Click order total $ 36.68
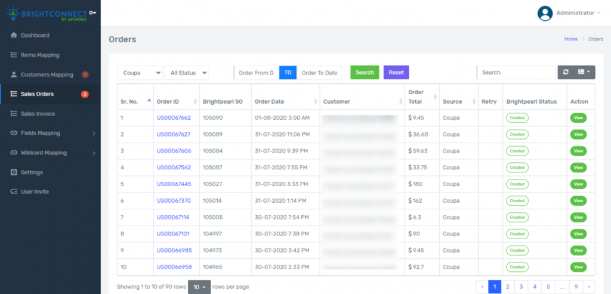Image resolution: width=611 pixels, height=294 pixels. 418,134
